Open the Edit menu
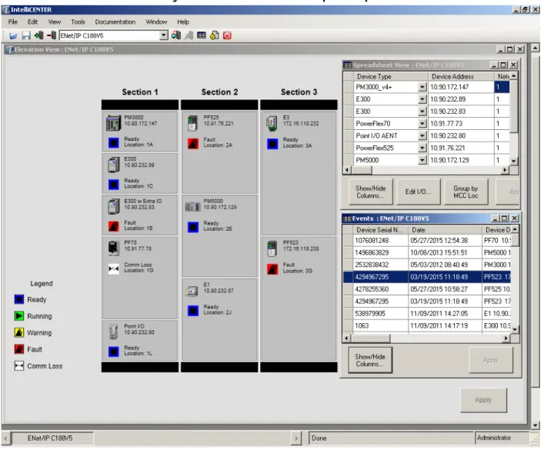The height and width of the screenshot is (450, 544). pos(32,22)
